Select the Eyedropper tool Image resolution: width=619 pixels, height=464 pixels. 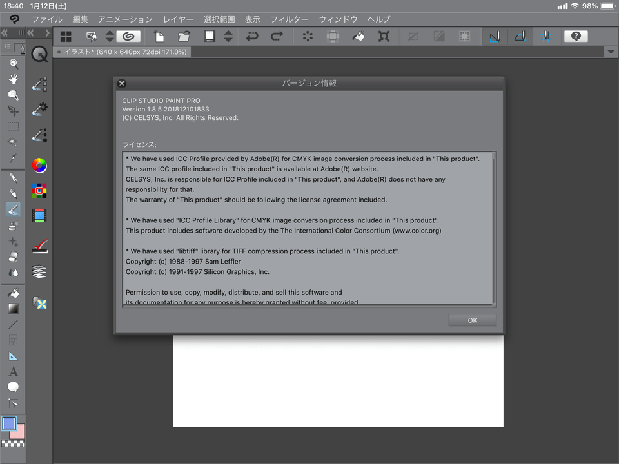(x=14, y=158)
